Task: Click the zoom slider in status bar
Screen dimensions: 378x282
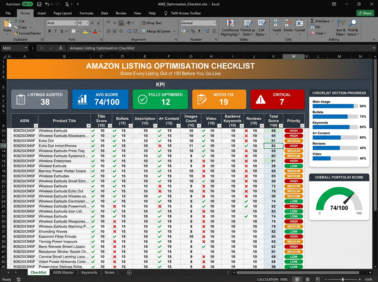Action: [x=343, y=279]
